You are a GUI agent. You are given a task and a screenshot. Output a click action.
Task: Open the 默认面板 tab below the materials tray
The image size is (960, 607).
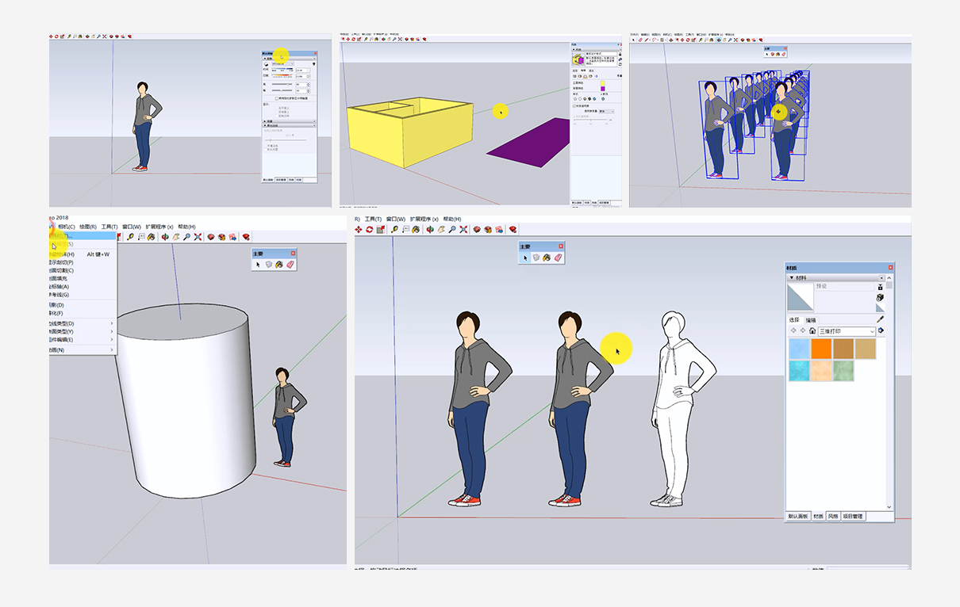pos(797,516)
